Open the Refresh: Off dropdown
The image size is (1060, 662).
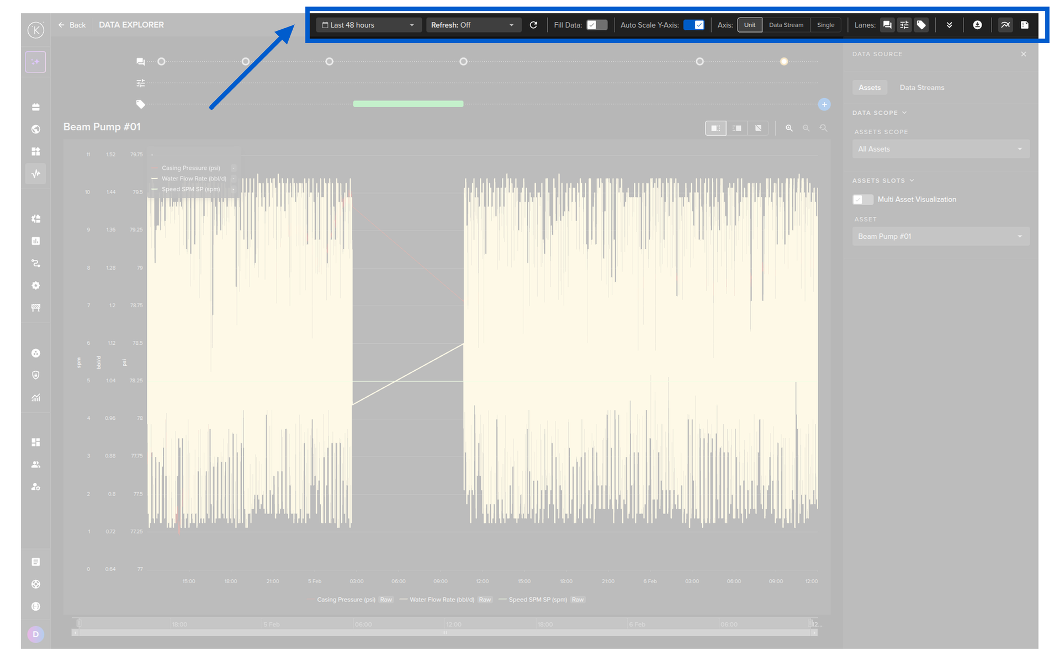coord(473,25)
